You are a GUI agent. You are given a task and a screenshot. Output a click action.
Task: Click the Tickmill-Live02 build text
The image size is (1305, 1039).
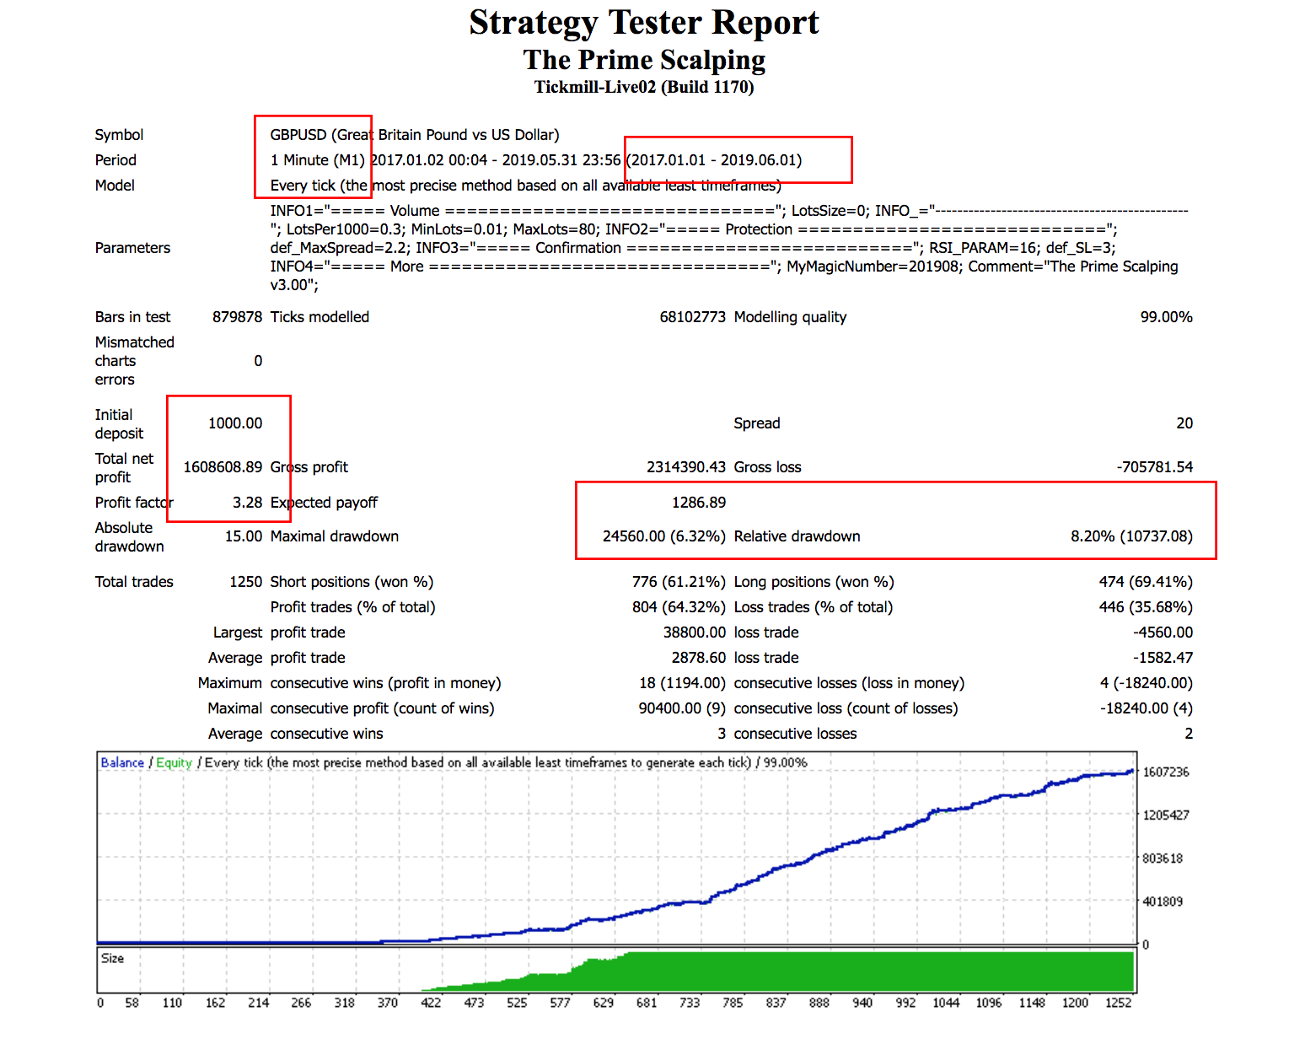(643, 87)
